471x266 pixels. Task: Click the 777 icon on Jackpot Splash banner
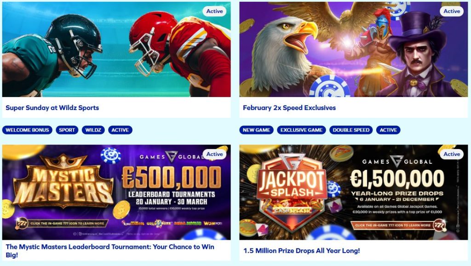tap(439, 225)
